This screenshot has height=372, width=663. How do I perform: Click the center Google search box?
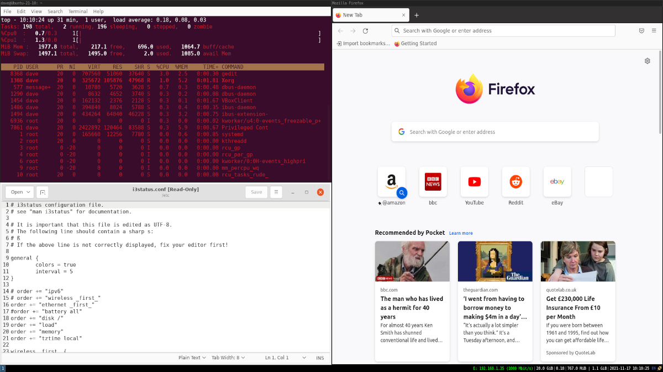click(495, 132)
